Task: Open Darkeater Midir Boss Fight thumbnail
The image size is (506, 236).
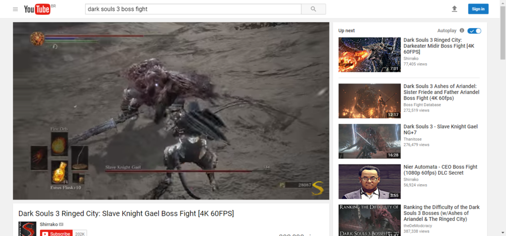Action: 369,55
